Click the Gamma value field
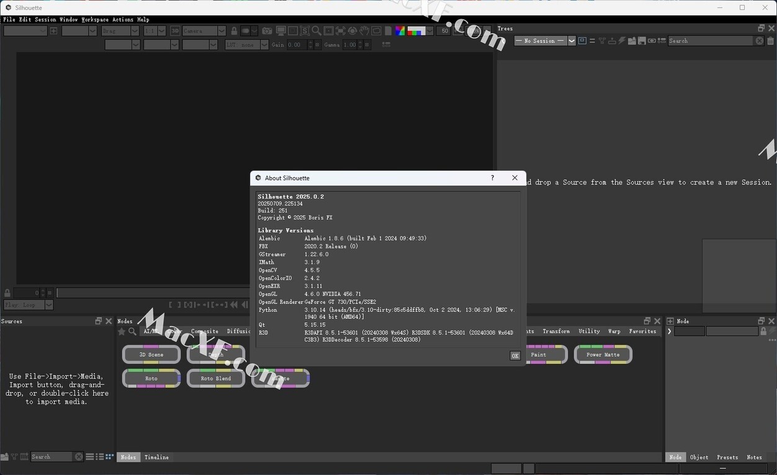 pos(351,45)
